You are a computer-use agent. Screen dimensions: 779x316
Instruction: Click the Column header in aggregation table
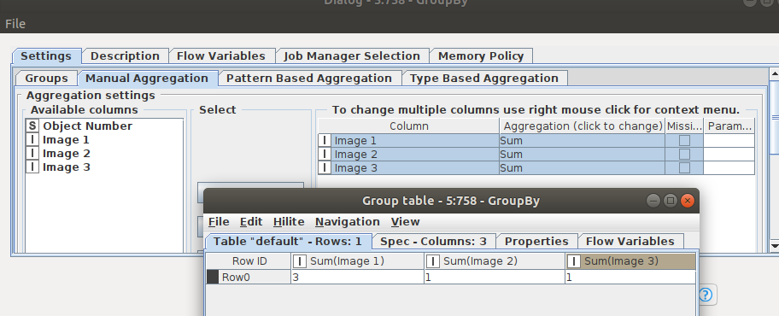[x=408, y=126]
